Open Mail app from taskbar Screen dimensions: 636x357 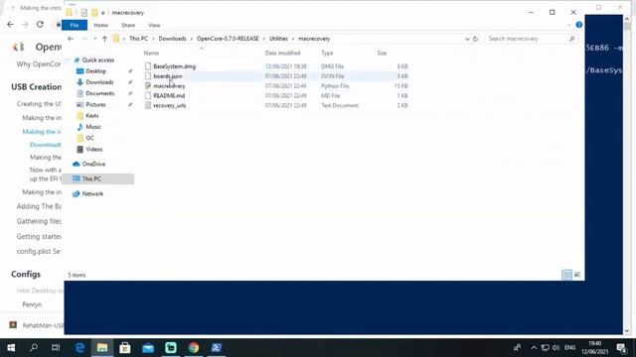[x=148, y=348]
